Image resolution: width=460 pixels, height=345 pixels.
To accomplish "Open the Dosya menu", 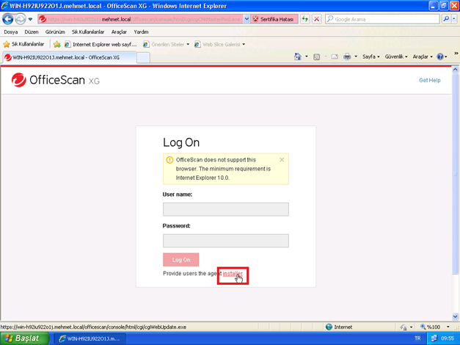I will [11, 32].
